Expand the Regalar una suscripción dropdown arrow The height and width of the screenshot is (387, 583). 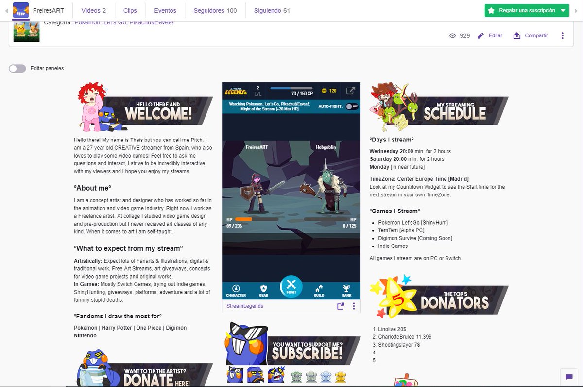click(x=563, y=10)
